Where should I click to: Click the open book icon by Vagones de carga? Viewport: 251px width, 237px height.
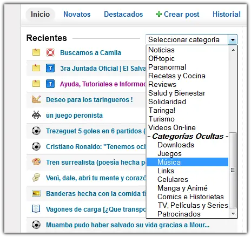tap(36, 209)
